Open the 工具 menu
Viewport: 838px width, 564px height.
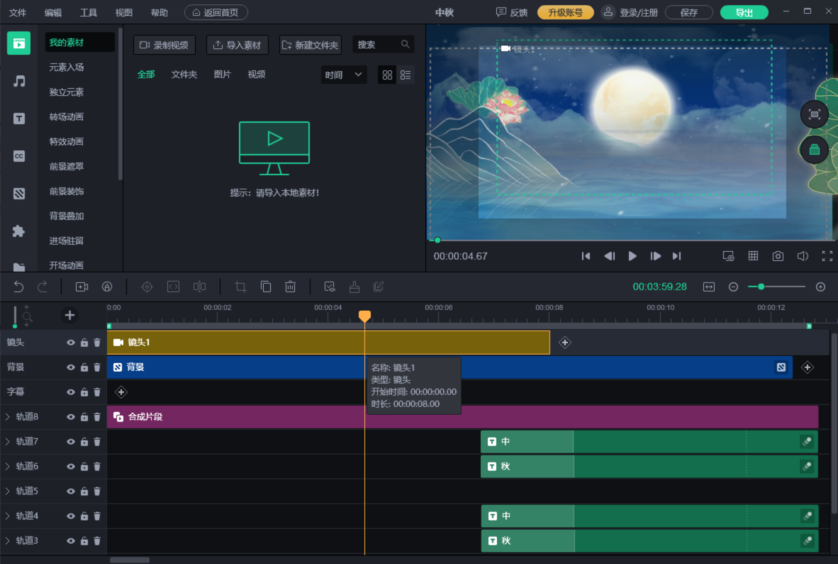(88, 13)
